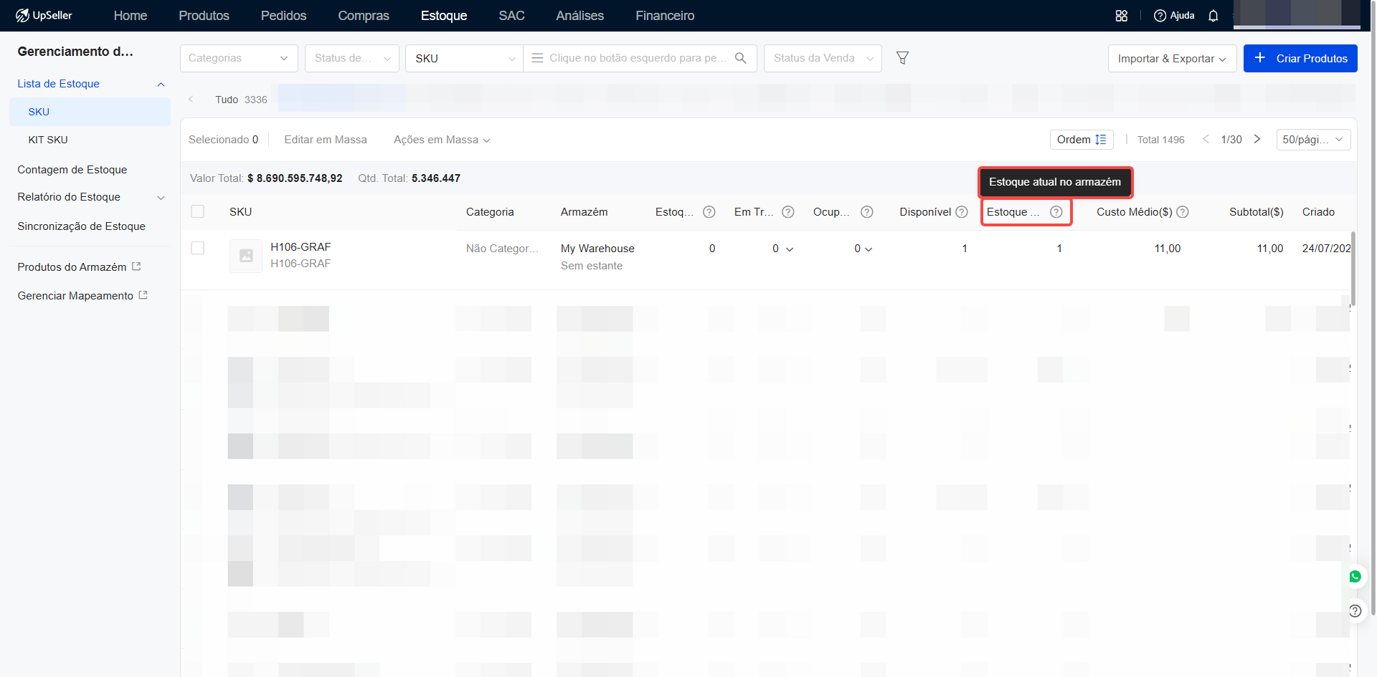Open Produtos do Armazém link
The image size is (1377, 677).
[x=72, y=267]
